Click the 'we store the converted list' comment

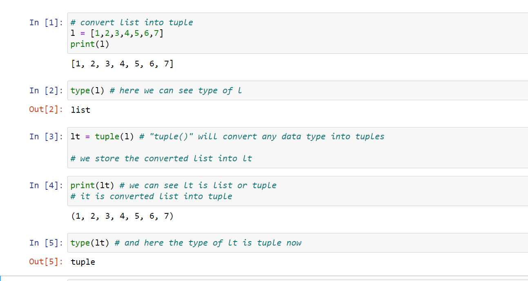[x=161, y=158]
